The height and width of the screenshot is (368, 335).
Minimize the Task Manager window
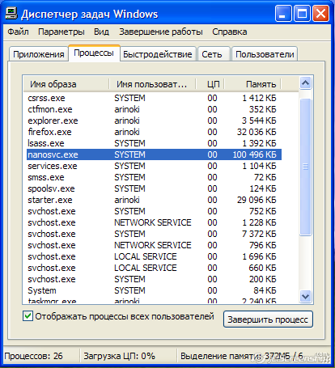point(283,13)
